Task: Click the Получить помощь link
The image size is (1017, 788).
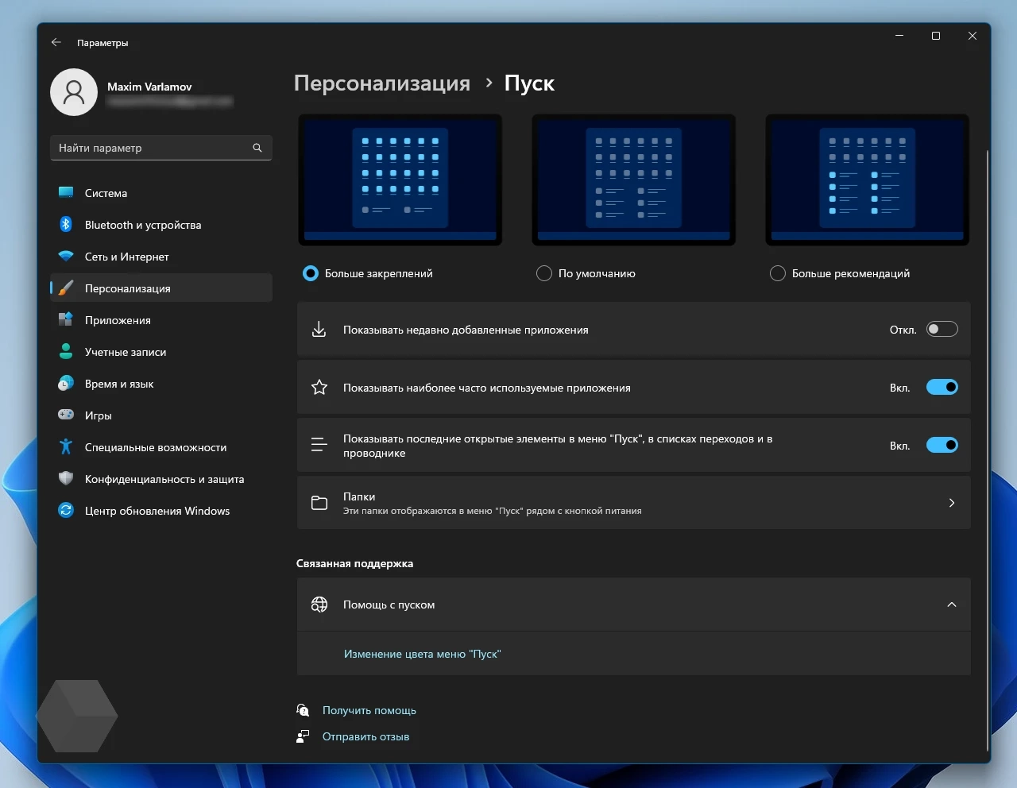Action: click(369, 710)
